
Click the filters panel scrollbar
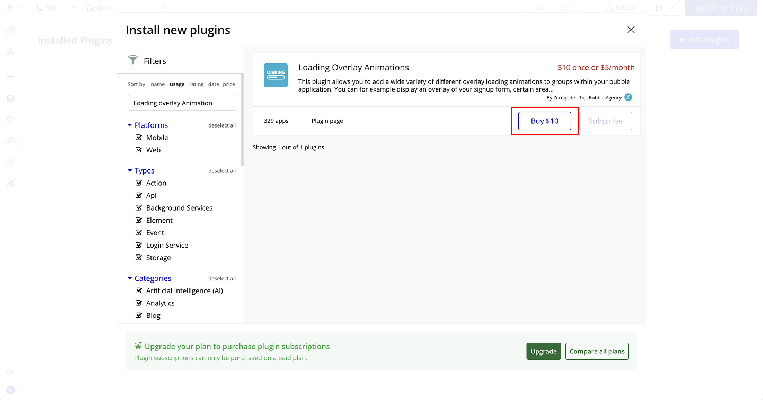click(x=242, y=132)
